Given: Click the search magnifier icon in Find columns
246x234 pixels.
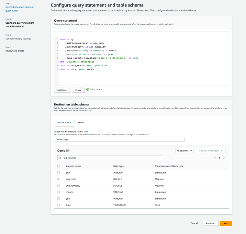Looking at the screenshot, I should (x=60, y=158).
